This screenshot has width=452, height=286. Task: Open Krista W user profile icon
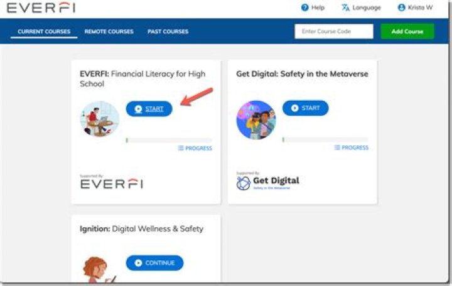(401, 8)
